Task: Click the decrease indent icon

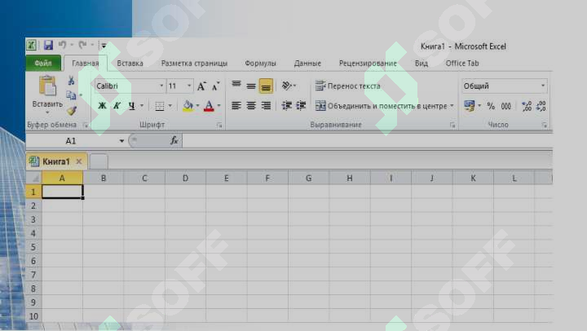Action: (287, 106)
